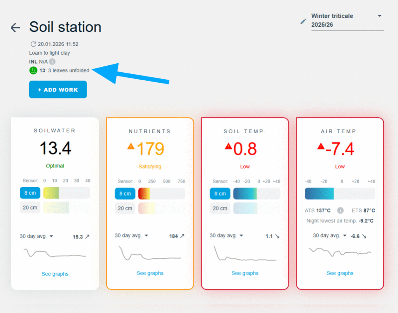Click the Air Temp. gradient scale bar
Viewport: 398px width, 313px height.
(340, 194)
